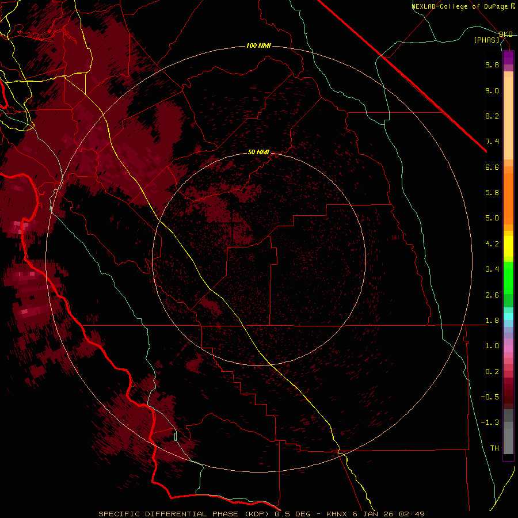Image resolution: width=518 pixels, height=518 pixels.
Task: Click the 3.4 scale label
Action: pyautogui.click(x=492, y=269)
